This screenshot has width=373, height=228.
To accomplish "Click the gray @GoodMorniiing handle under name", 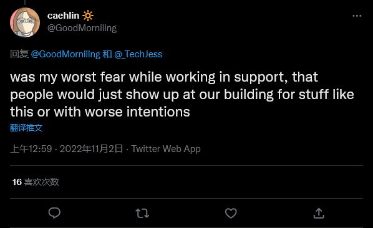I will (x=82, y=28).
